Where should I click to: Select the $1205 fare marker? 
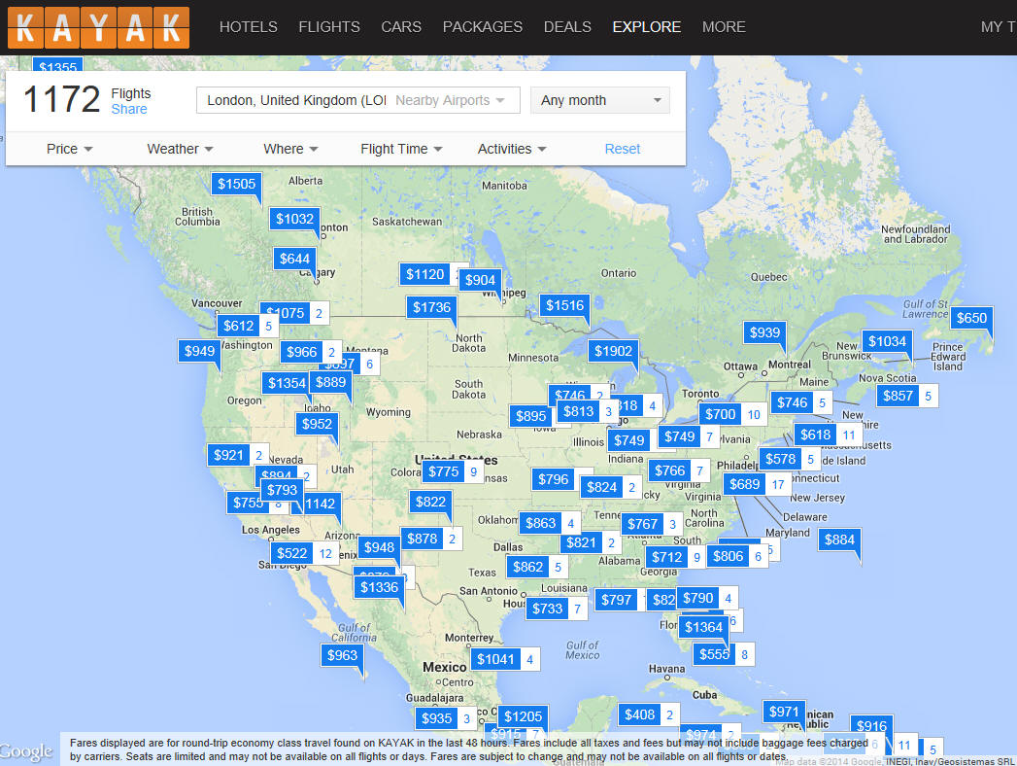[x=524, y=716]
